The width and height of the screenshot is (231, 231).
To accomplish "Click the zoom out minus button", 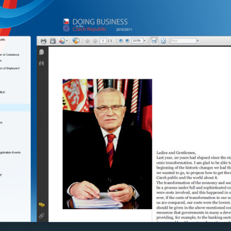I will 121,41.
